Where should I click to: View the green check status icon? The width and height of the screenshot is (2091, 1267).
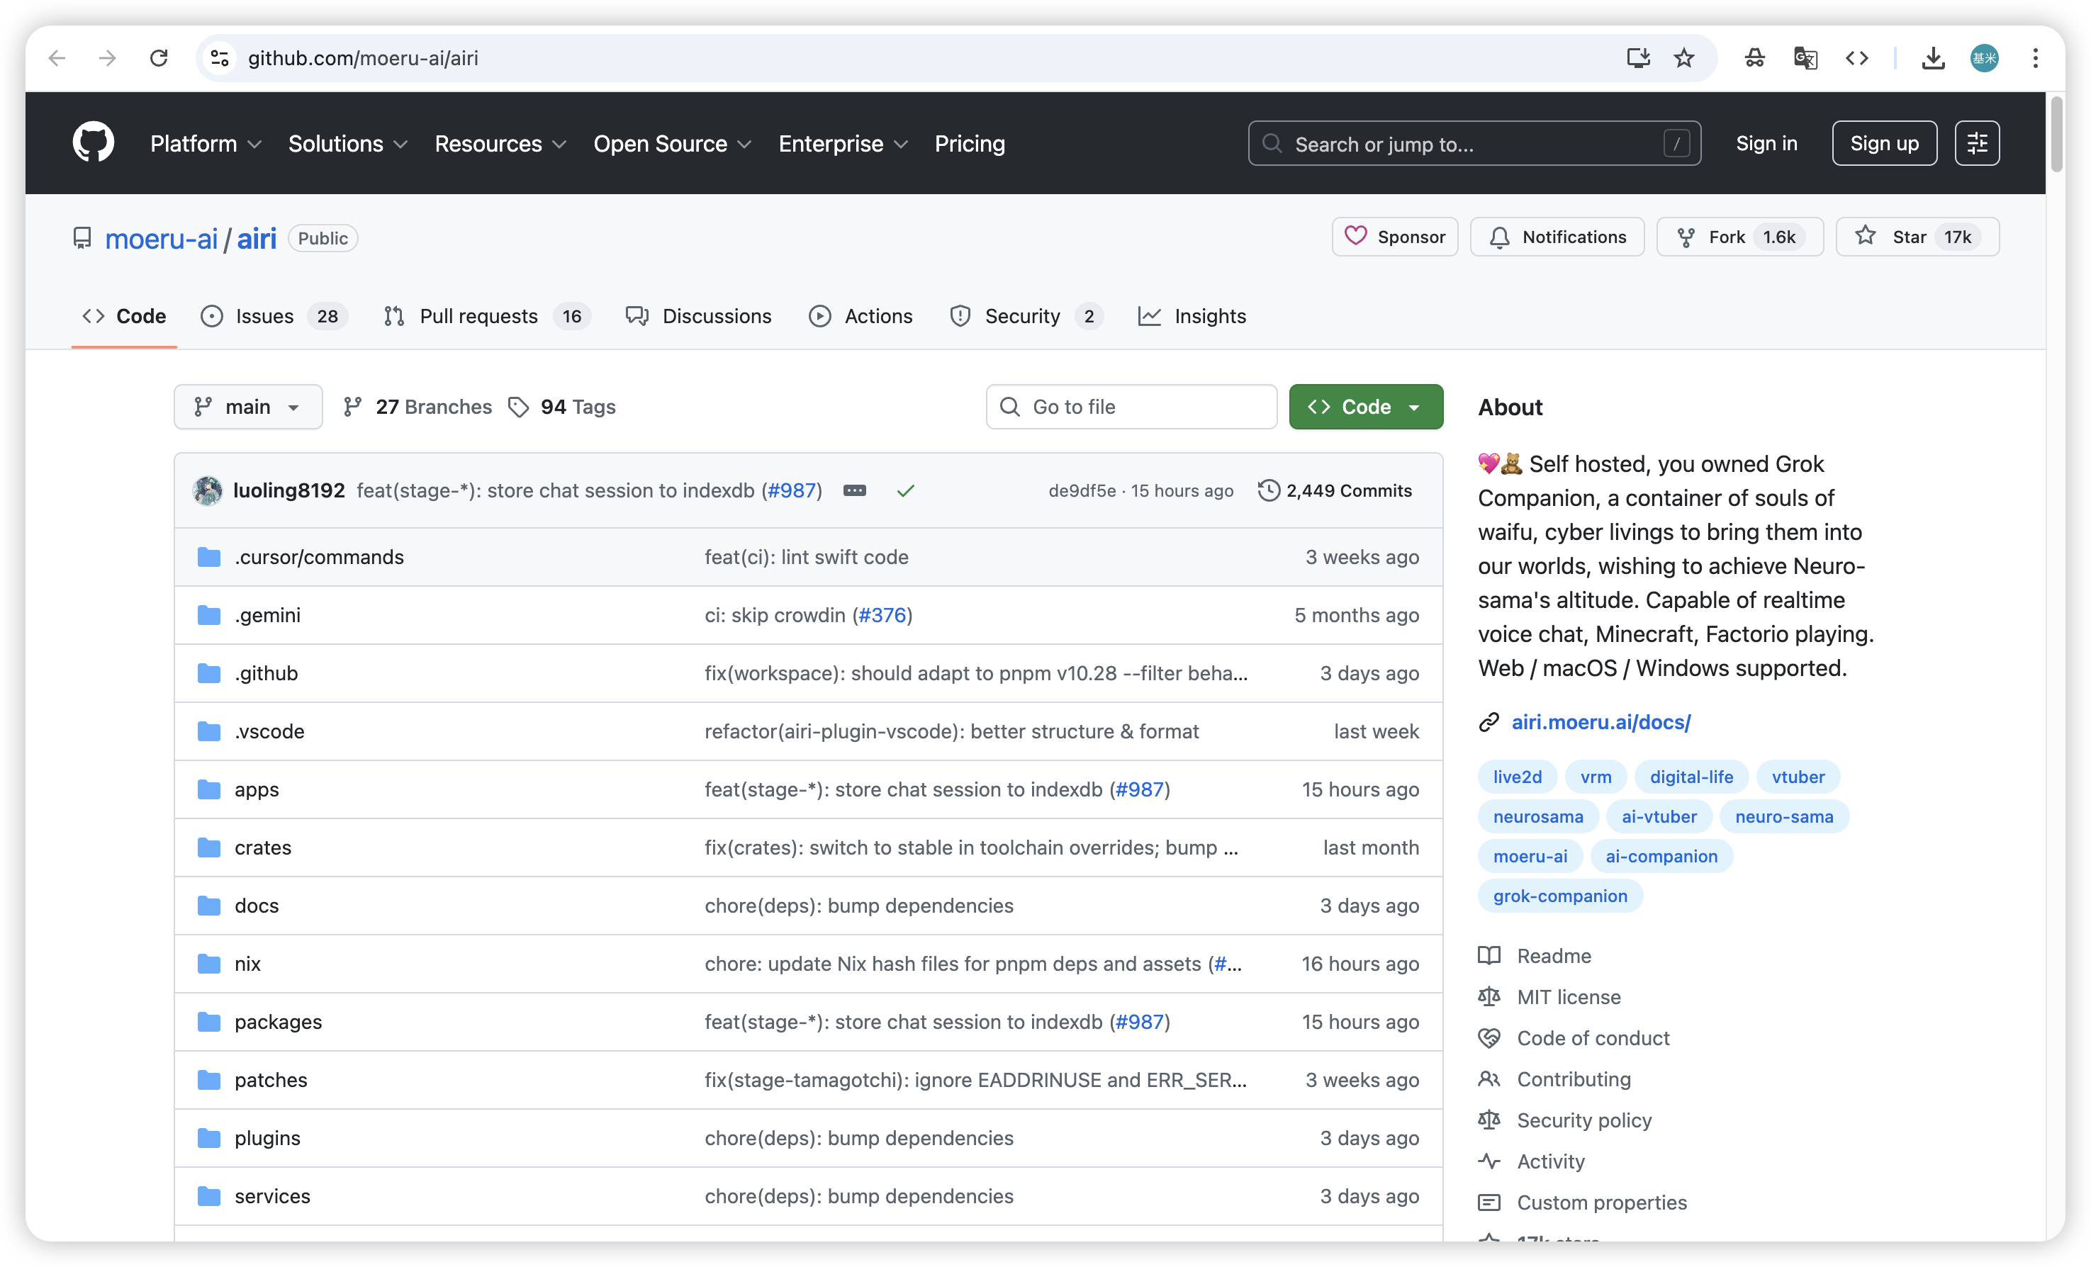click(x=905, y=490)
